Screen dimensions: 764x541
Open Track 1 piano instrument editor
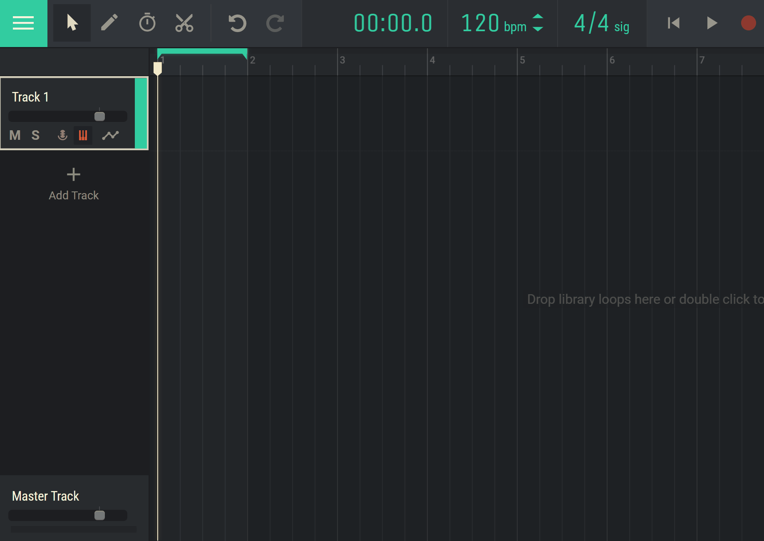(x=83, y=135)
